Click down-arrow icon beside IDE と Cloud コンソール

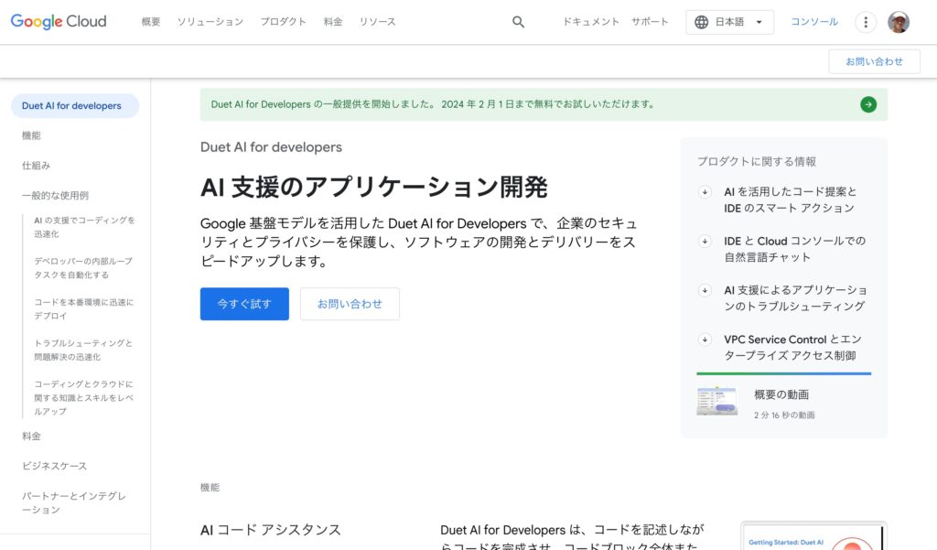tap(705, 242)
